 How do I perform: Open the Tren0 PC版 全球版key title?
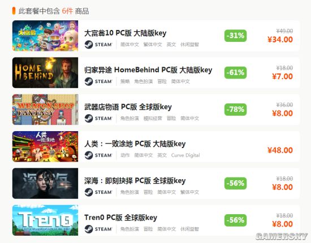120,218
